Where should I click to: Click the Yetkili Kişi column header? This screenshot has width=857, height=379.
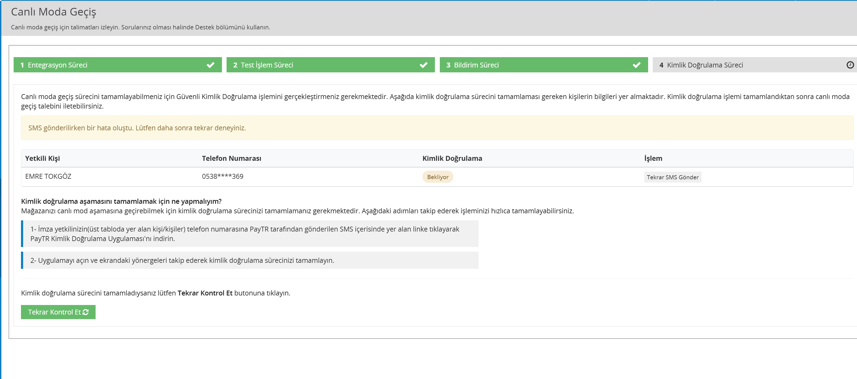click(x=42, y=159)
